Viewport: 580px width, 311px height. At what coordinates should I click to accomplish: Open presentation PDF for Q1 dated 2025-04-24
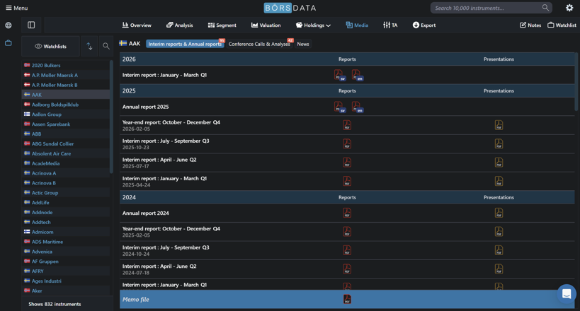coord(499,182)
